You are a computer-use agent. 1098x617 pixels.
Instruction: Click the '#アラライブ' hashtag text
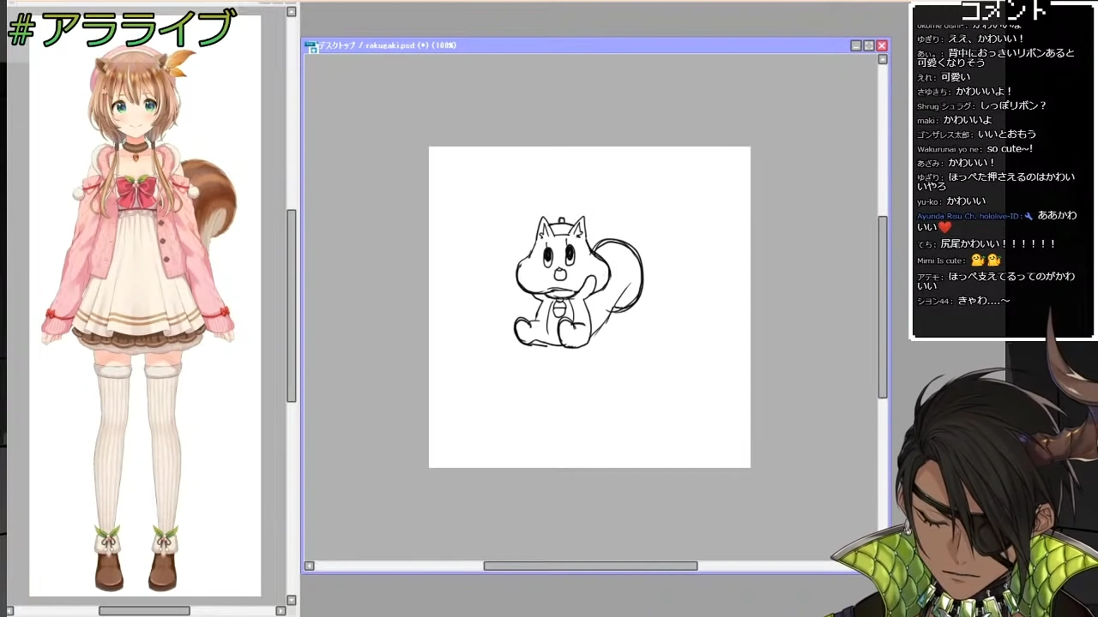(122, 28)
